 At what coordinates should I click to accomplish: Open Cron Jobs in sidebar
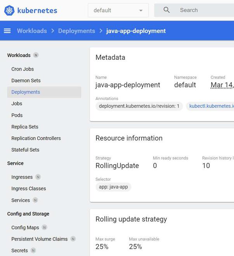tap(23, 69)
